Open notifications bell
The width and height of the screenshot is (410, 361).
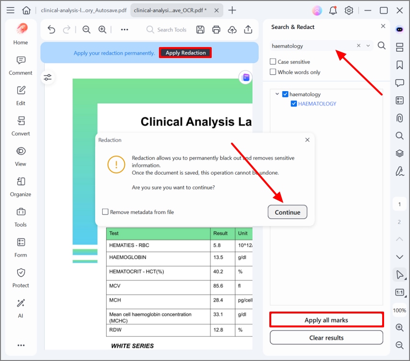click(333, 11)
